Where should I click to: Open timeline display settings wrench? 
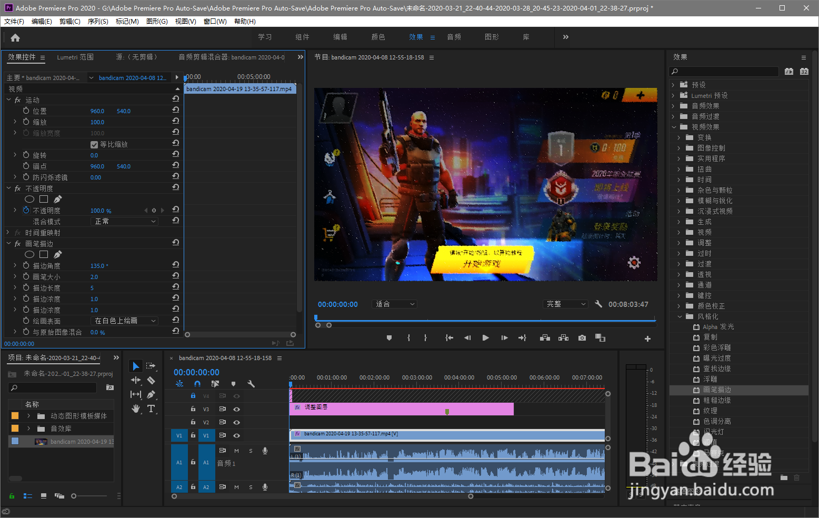[x=251, y=384]
